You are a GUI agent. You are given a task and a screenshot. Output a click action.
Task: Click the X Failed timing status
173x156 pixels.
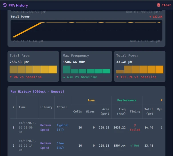pyautogui.click(x=135, y=127)
